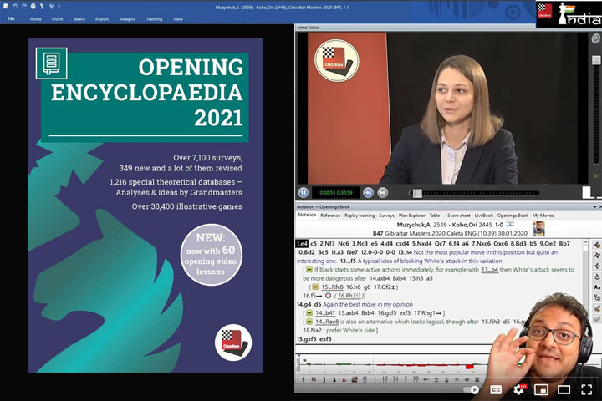602x401 pixels.
Task: Collapse the 14...b4? variation line
Action: (309, 312)
